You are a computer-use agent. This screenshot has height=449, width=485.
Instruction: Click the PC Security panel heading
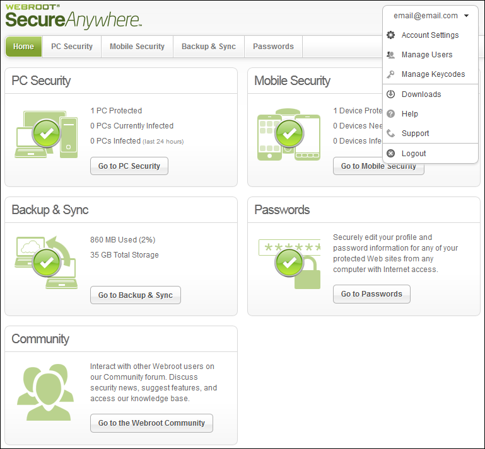[x=41, y=81]
